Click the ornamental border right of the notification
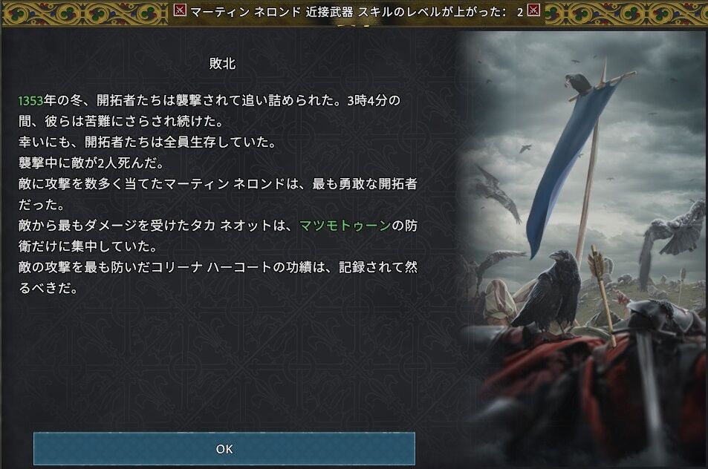This screenshot has width=708, height=469. tap(626, 13)
